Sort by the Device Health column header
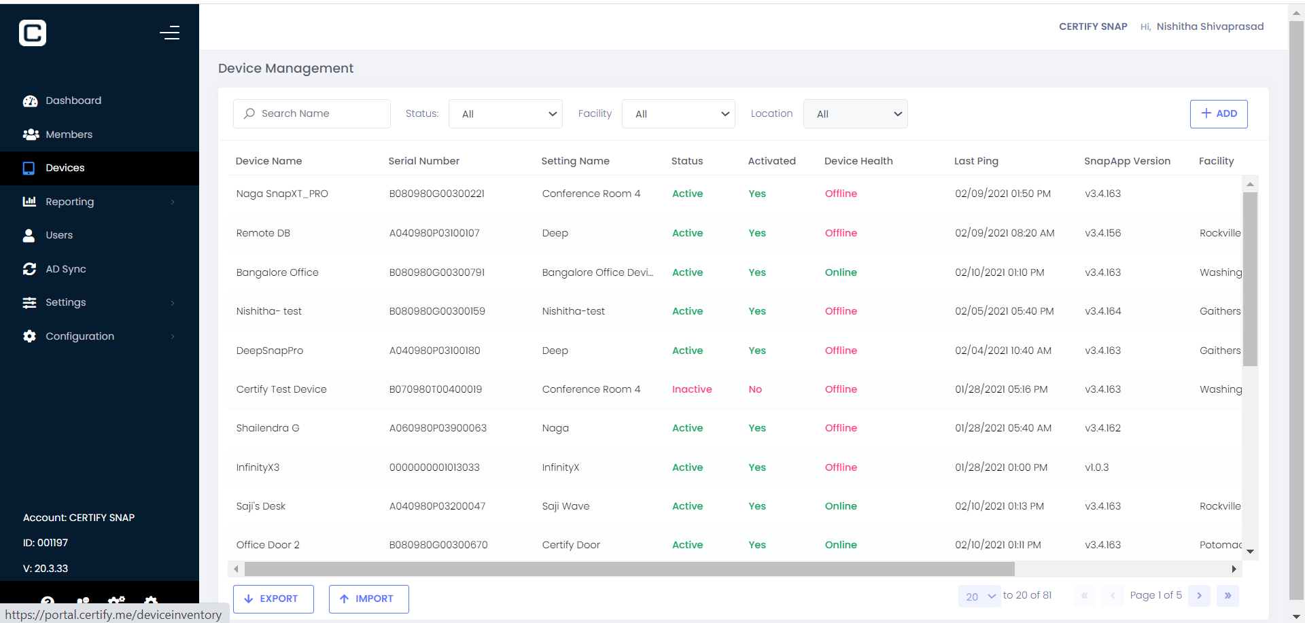The image size is (1305, 623). 858,161
